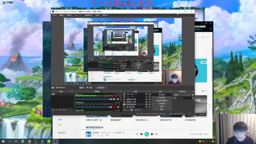Move source up in the sources list
This screenshot has width=256, height=144.
[x=136, y=110]
